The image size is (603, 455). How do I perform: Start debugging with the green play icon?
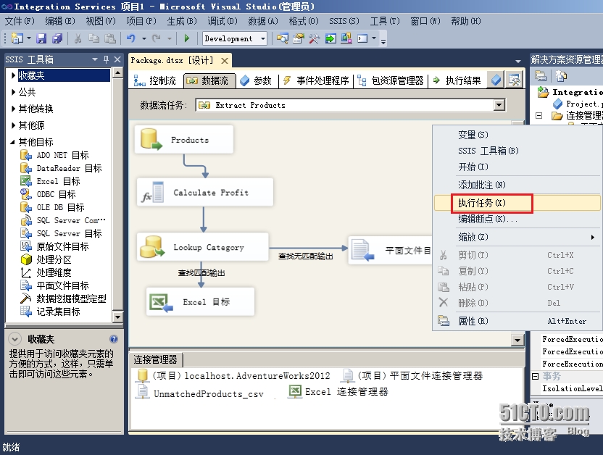pos(187,38)
